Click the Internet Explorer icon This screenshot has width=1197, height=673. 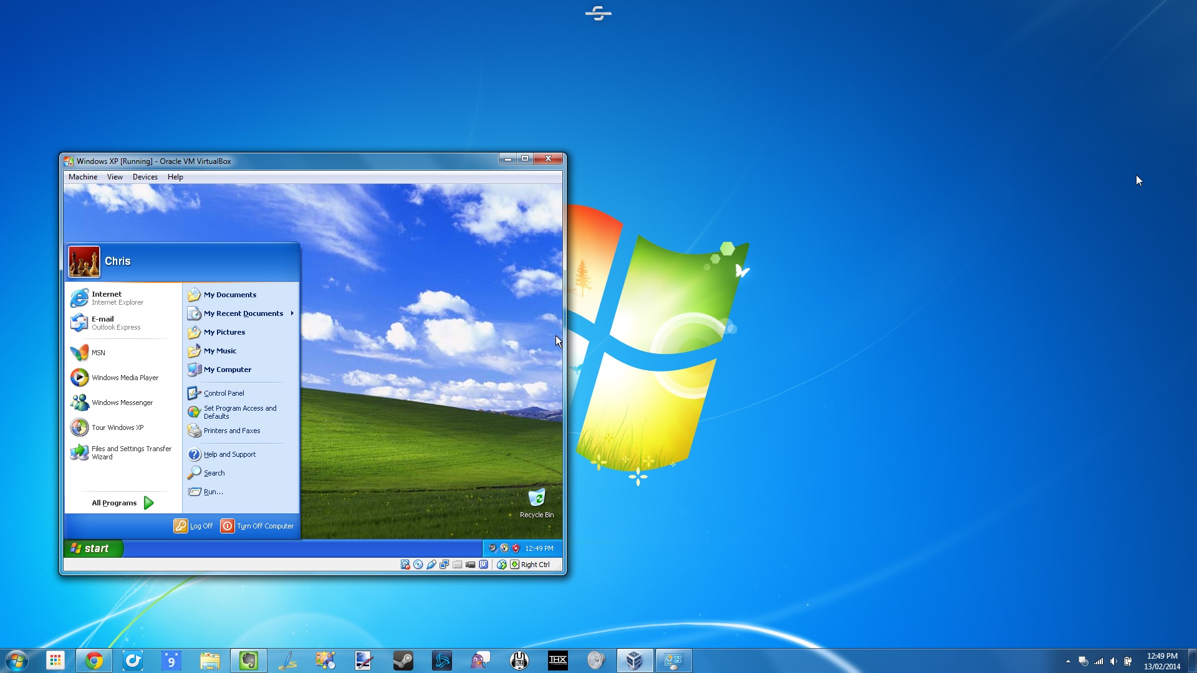(80, 297)
